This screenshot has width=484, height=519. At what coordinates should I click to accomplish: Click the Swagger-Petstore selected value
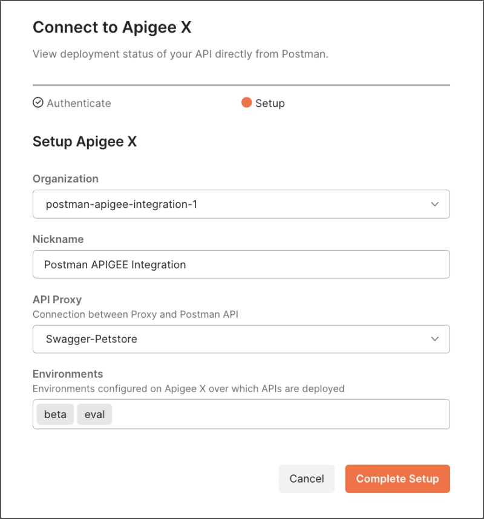tap(91, 339)
